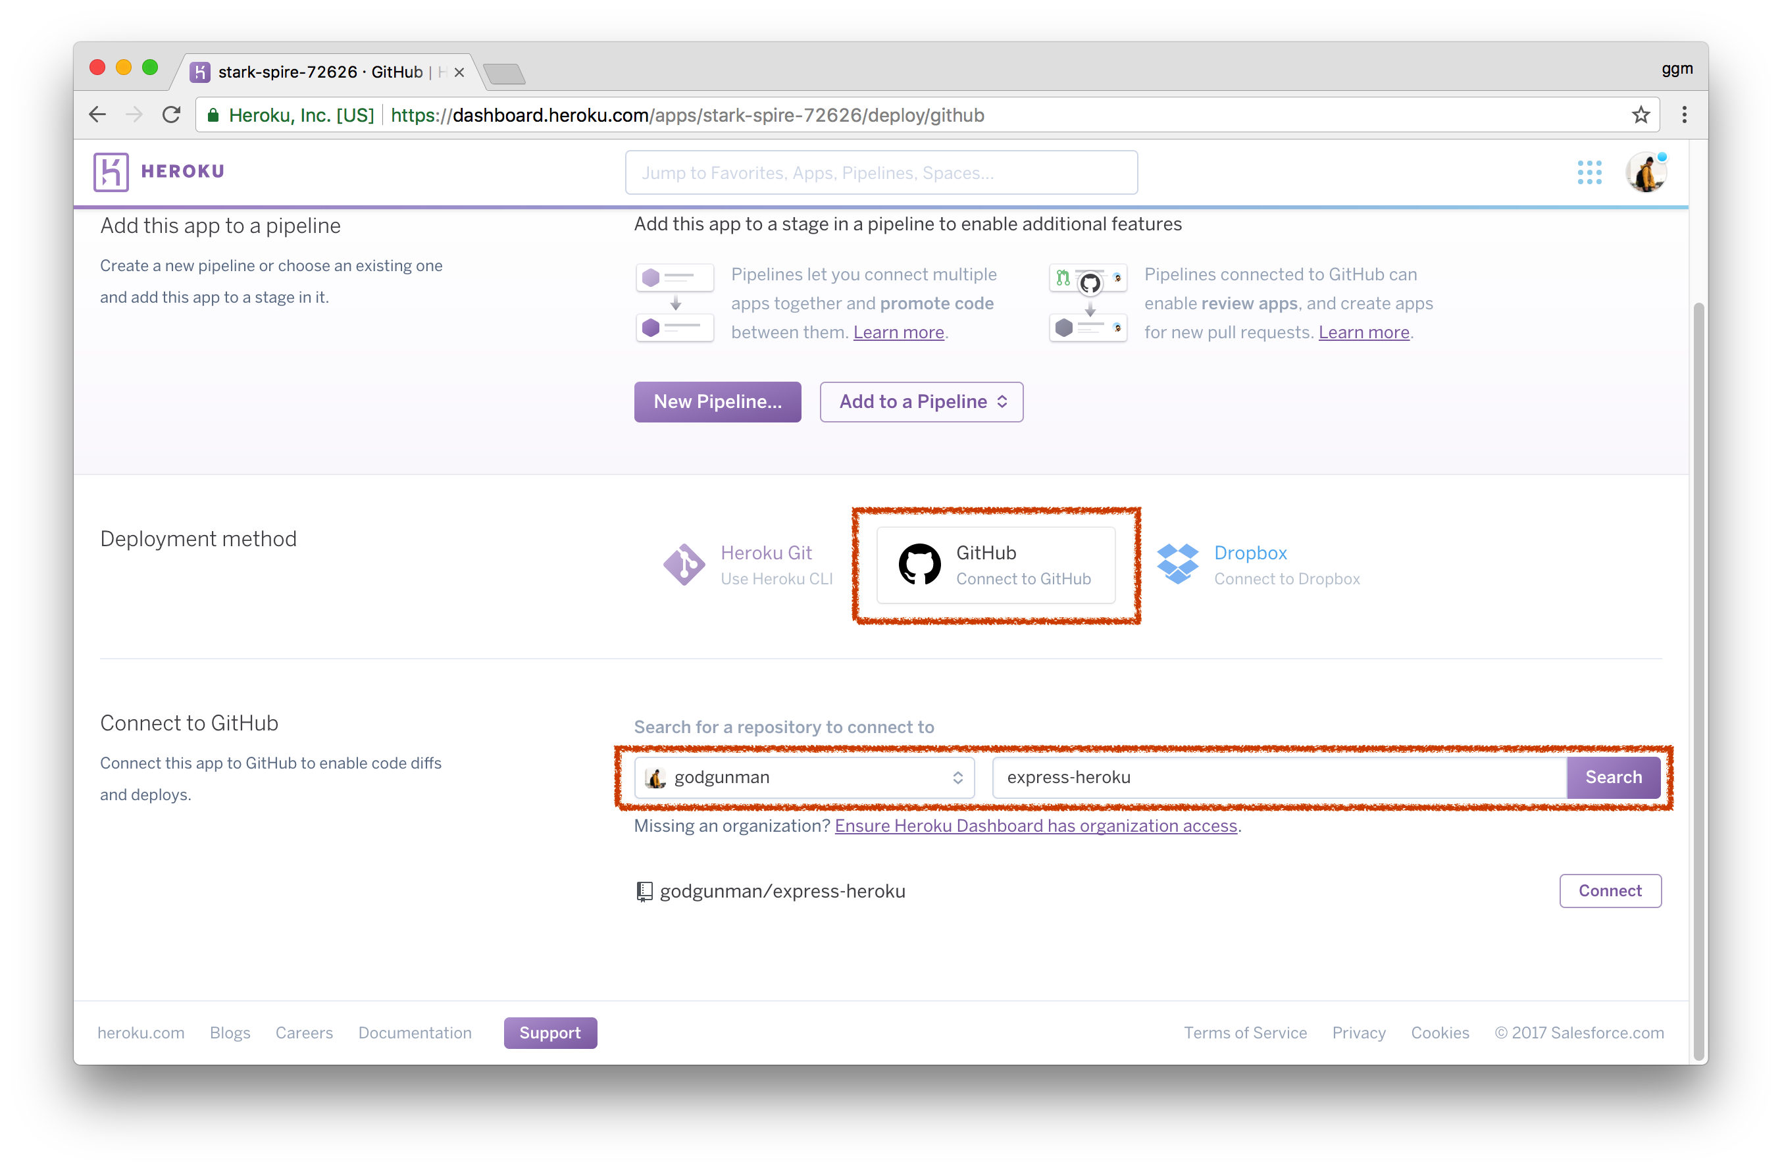
Task: Open the user avatar account menu
Action: [1645, 172]
